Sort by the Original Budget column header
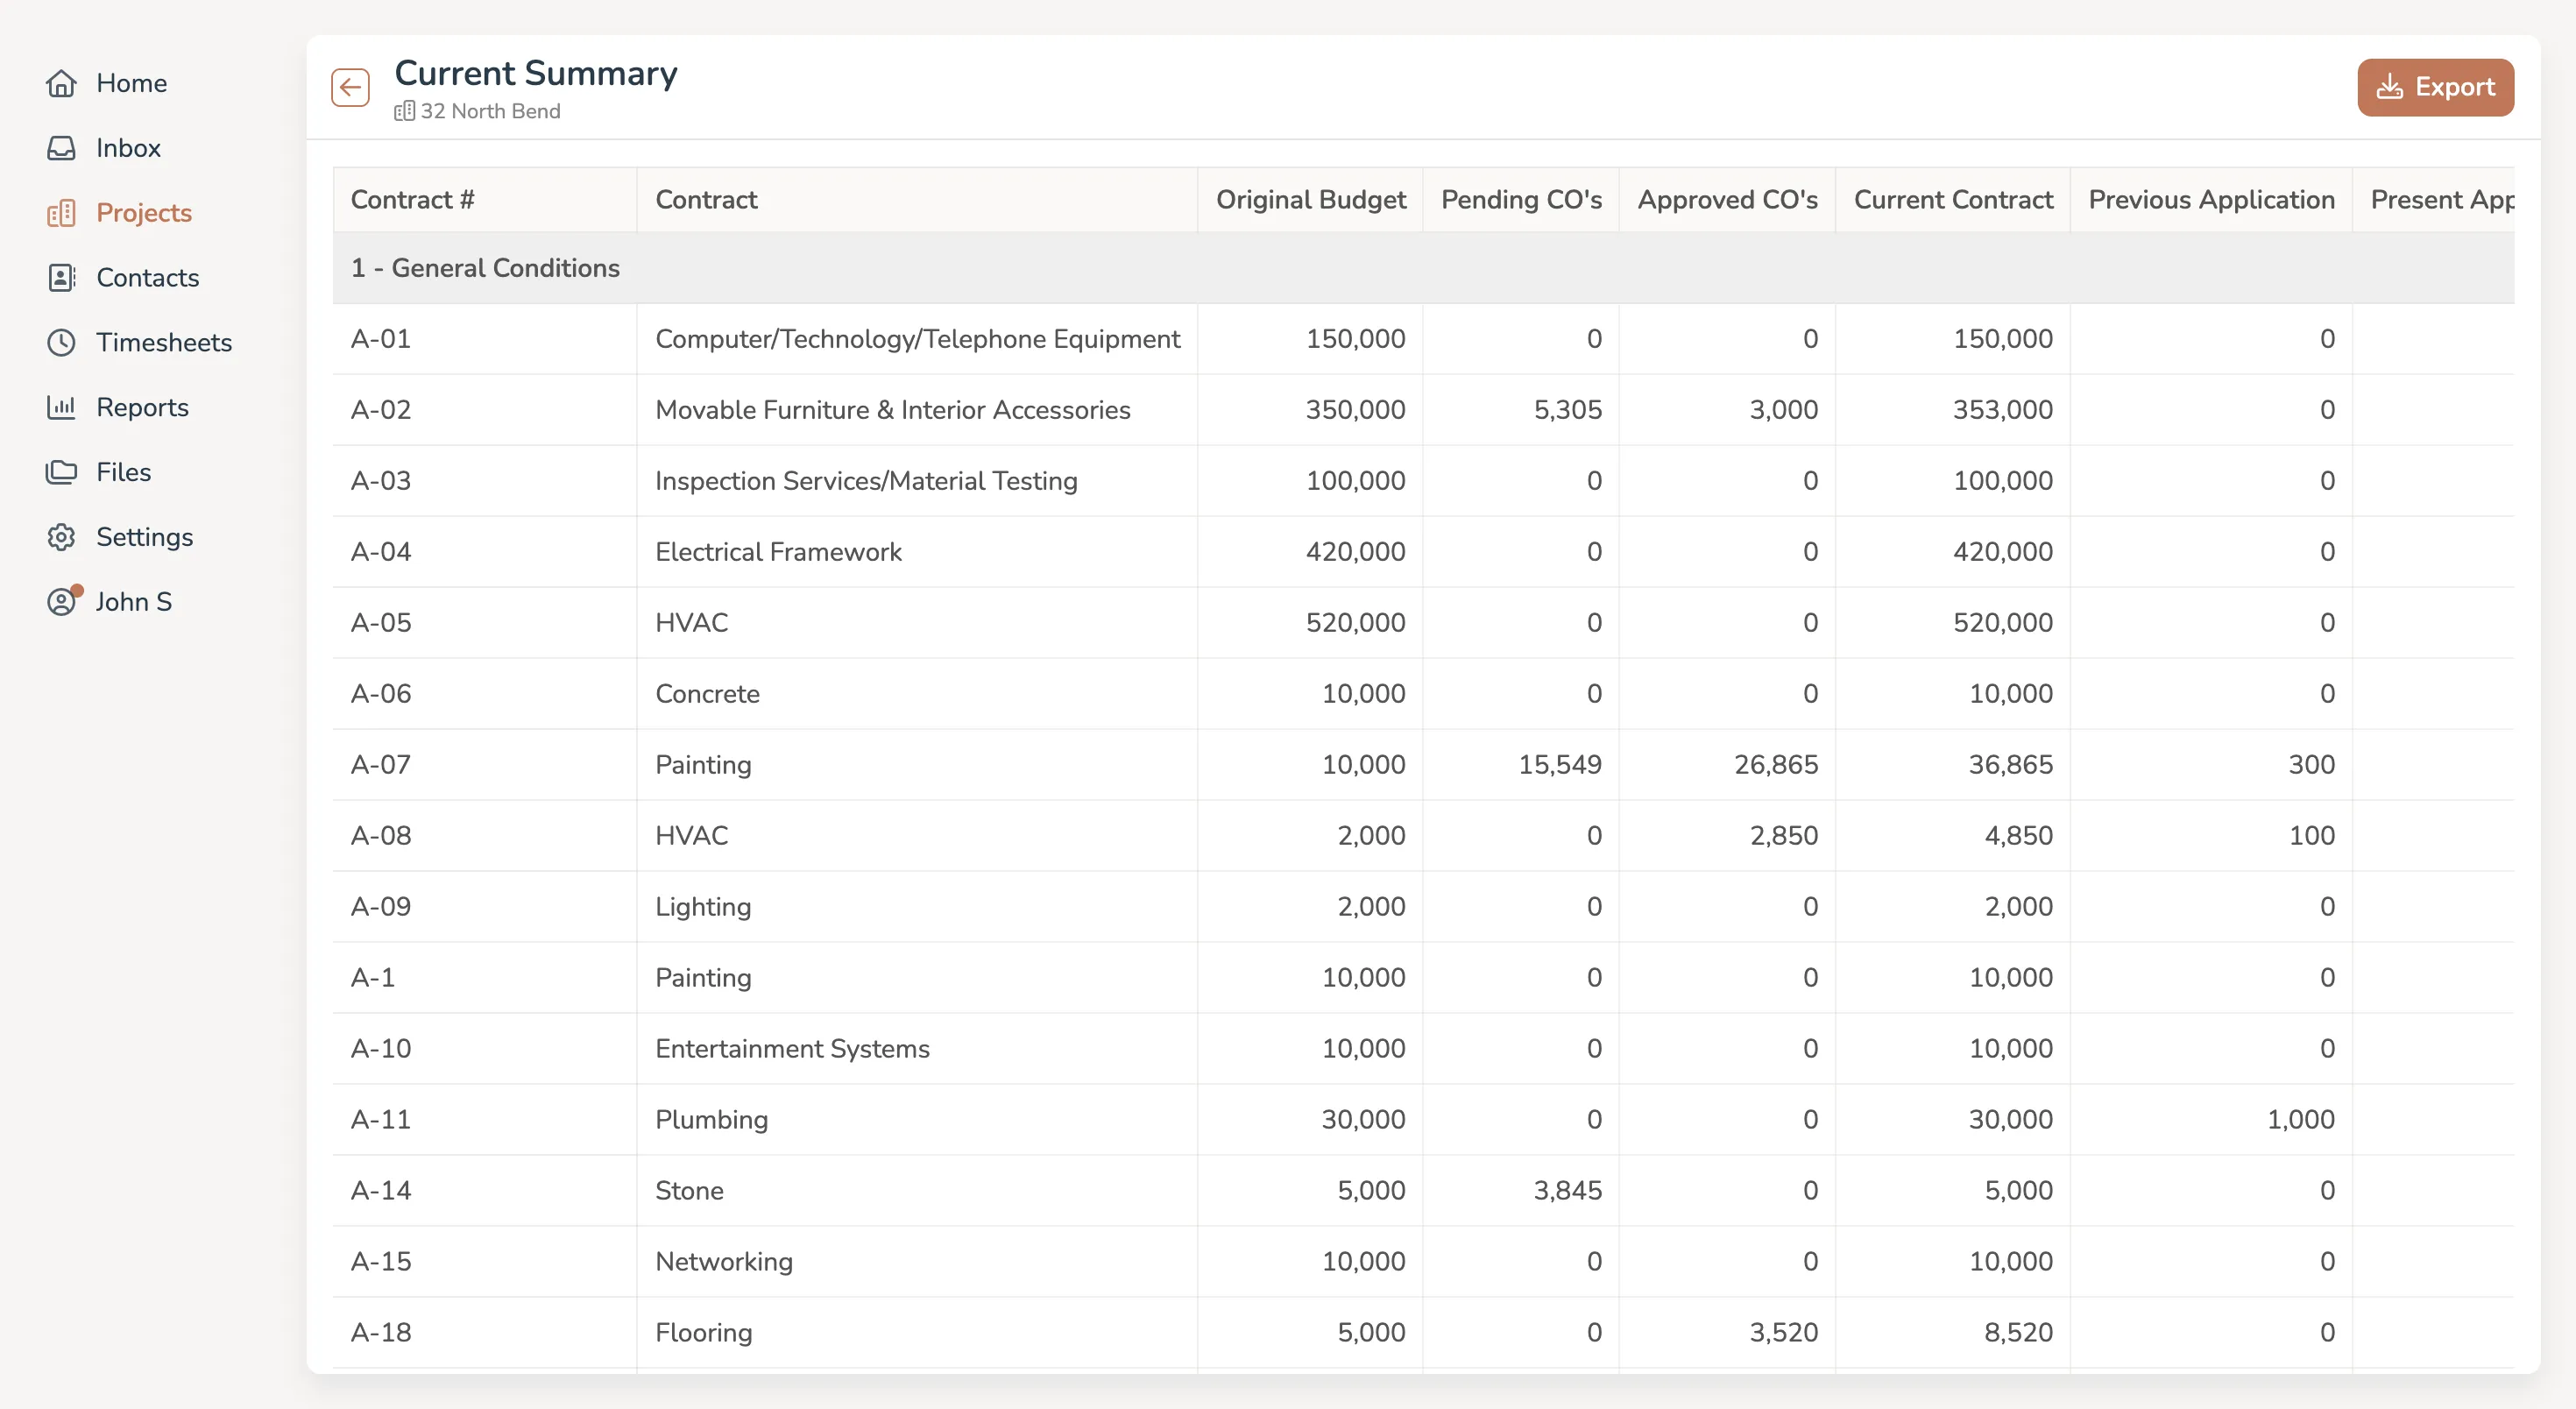The image size is (2576, 1409). point(1311,199)
